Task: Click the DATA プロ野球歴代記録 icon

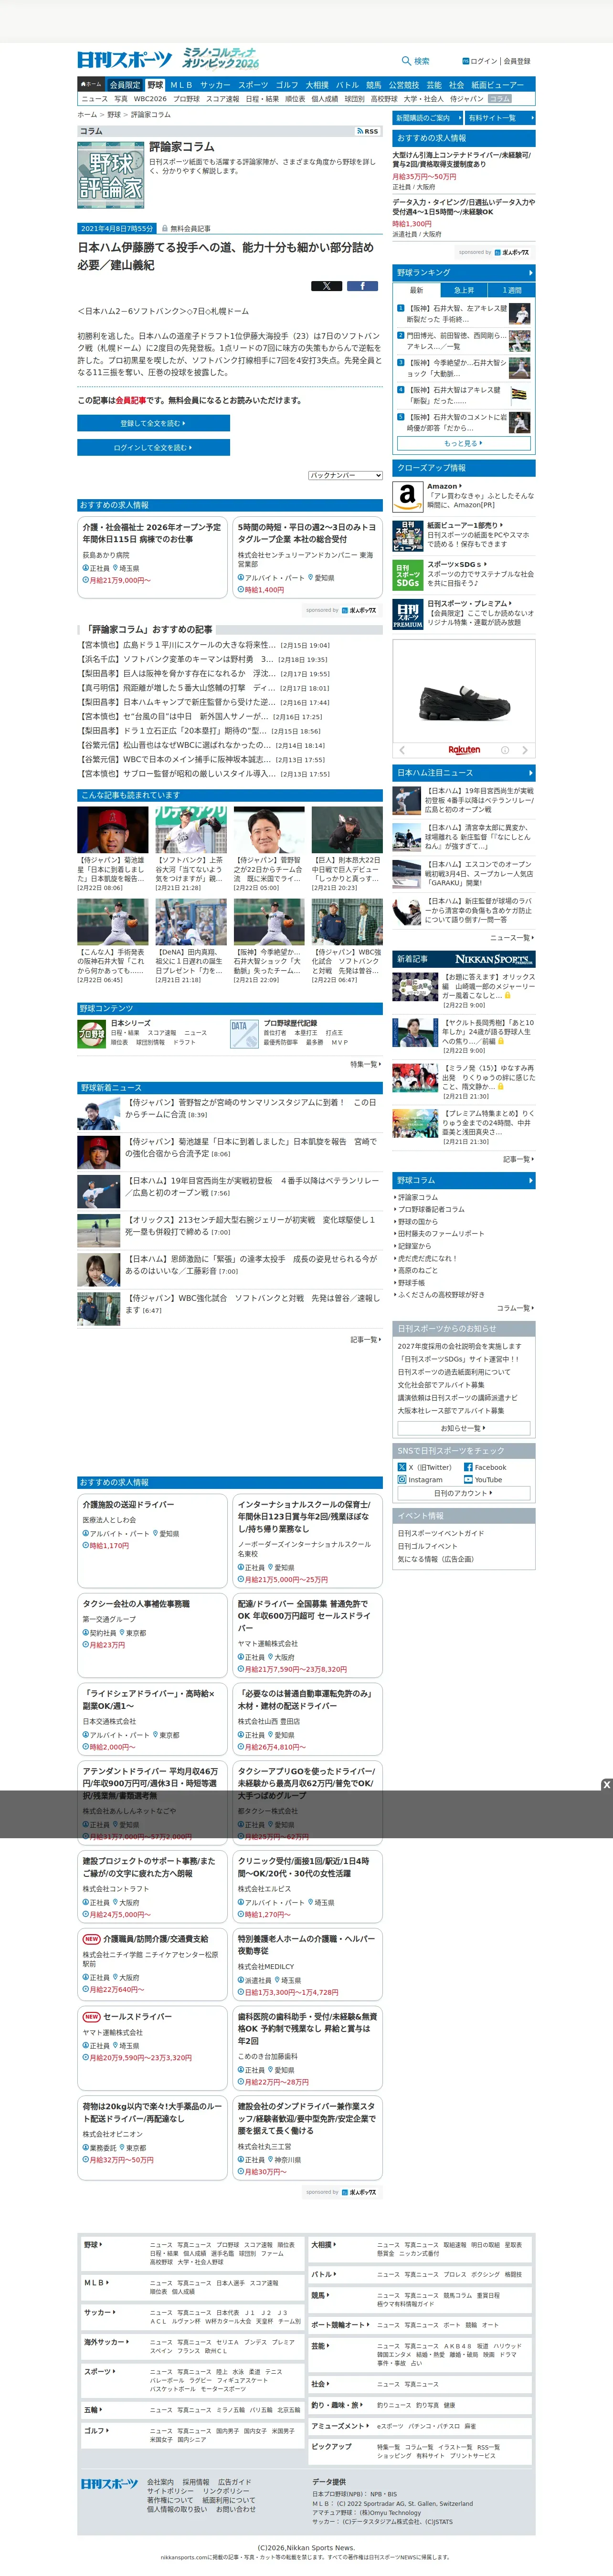Action: pos(244,1034)
